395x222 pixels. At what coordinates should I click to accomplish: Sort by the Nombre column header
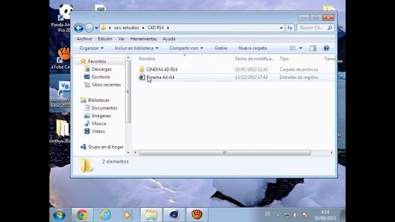(x=147, y=59)
